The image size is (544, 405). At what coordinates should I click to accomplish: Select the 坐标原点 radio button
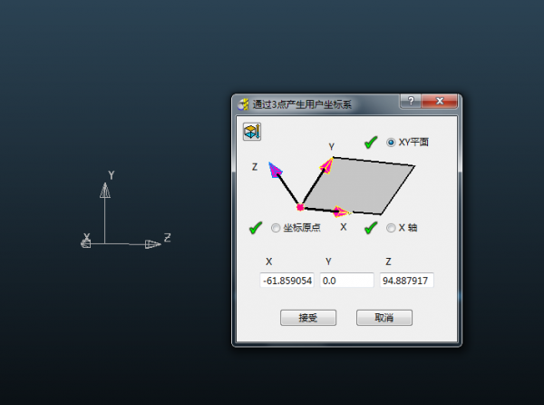[x=277, y=228]
